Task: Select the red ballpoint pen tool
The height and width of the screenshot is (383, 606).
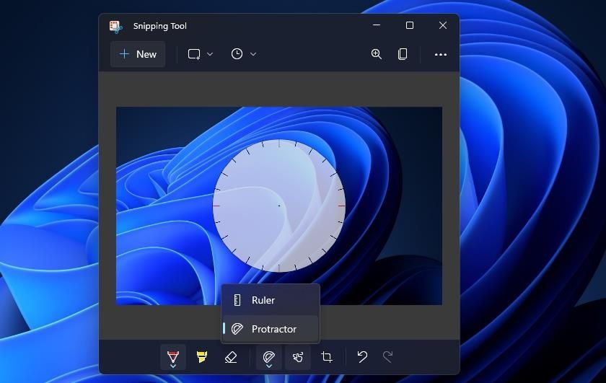Action: [172, 357]
